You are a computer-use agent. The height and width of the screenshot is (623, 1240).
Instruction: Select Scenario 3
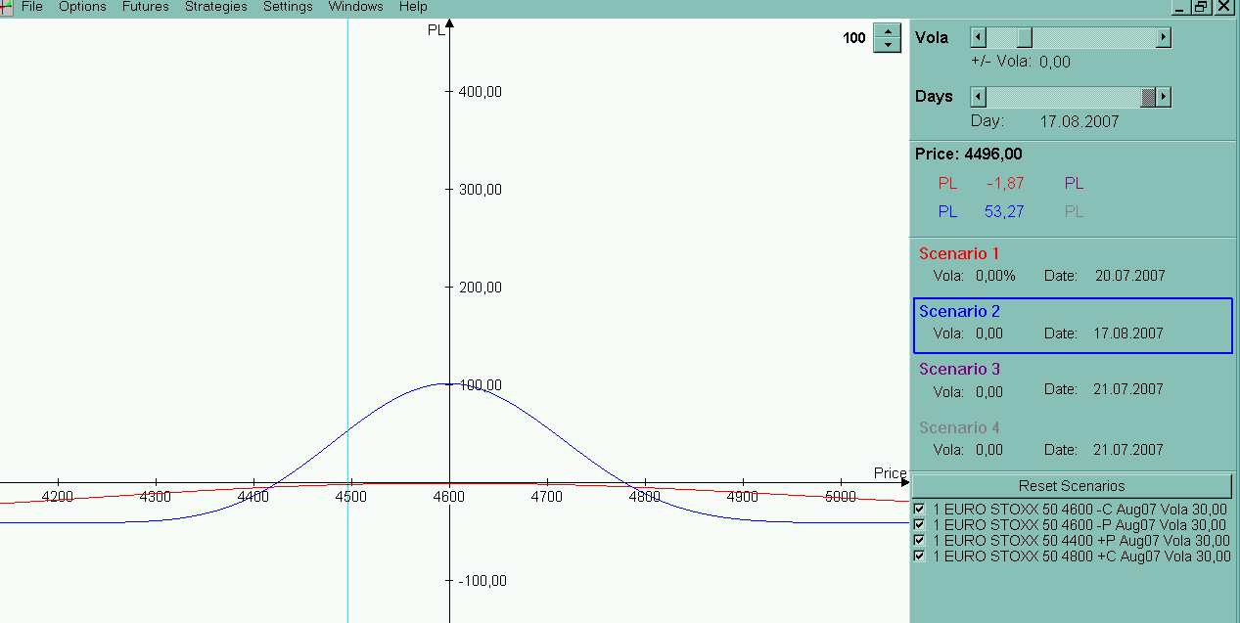pos(959,369)
